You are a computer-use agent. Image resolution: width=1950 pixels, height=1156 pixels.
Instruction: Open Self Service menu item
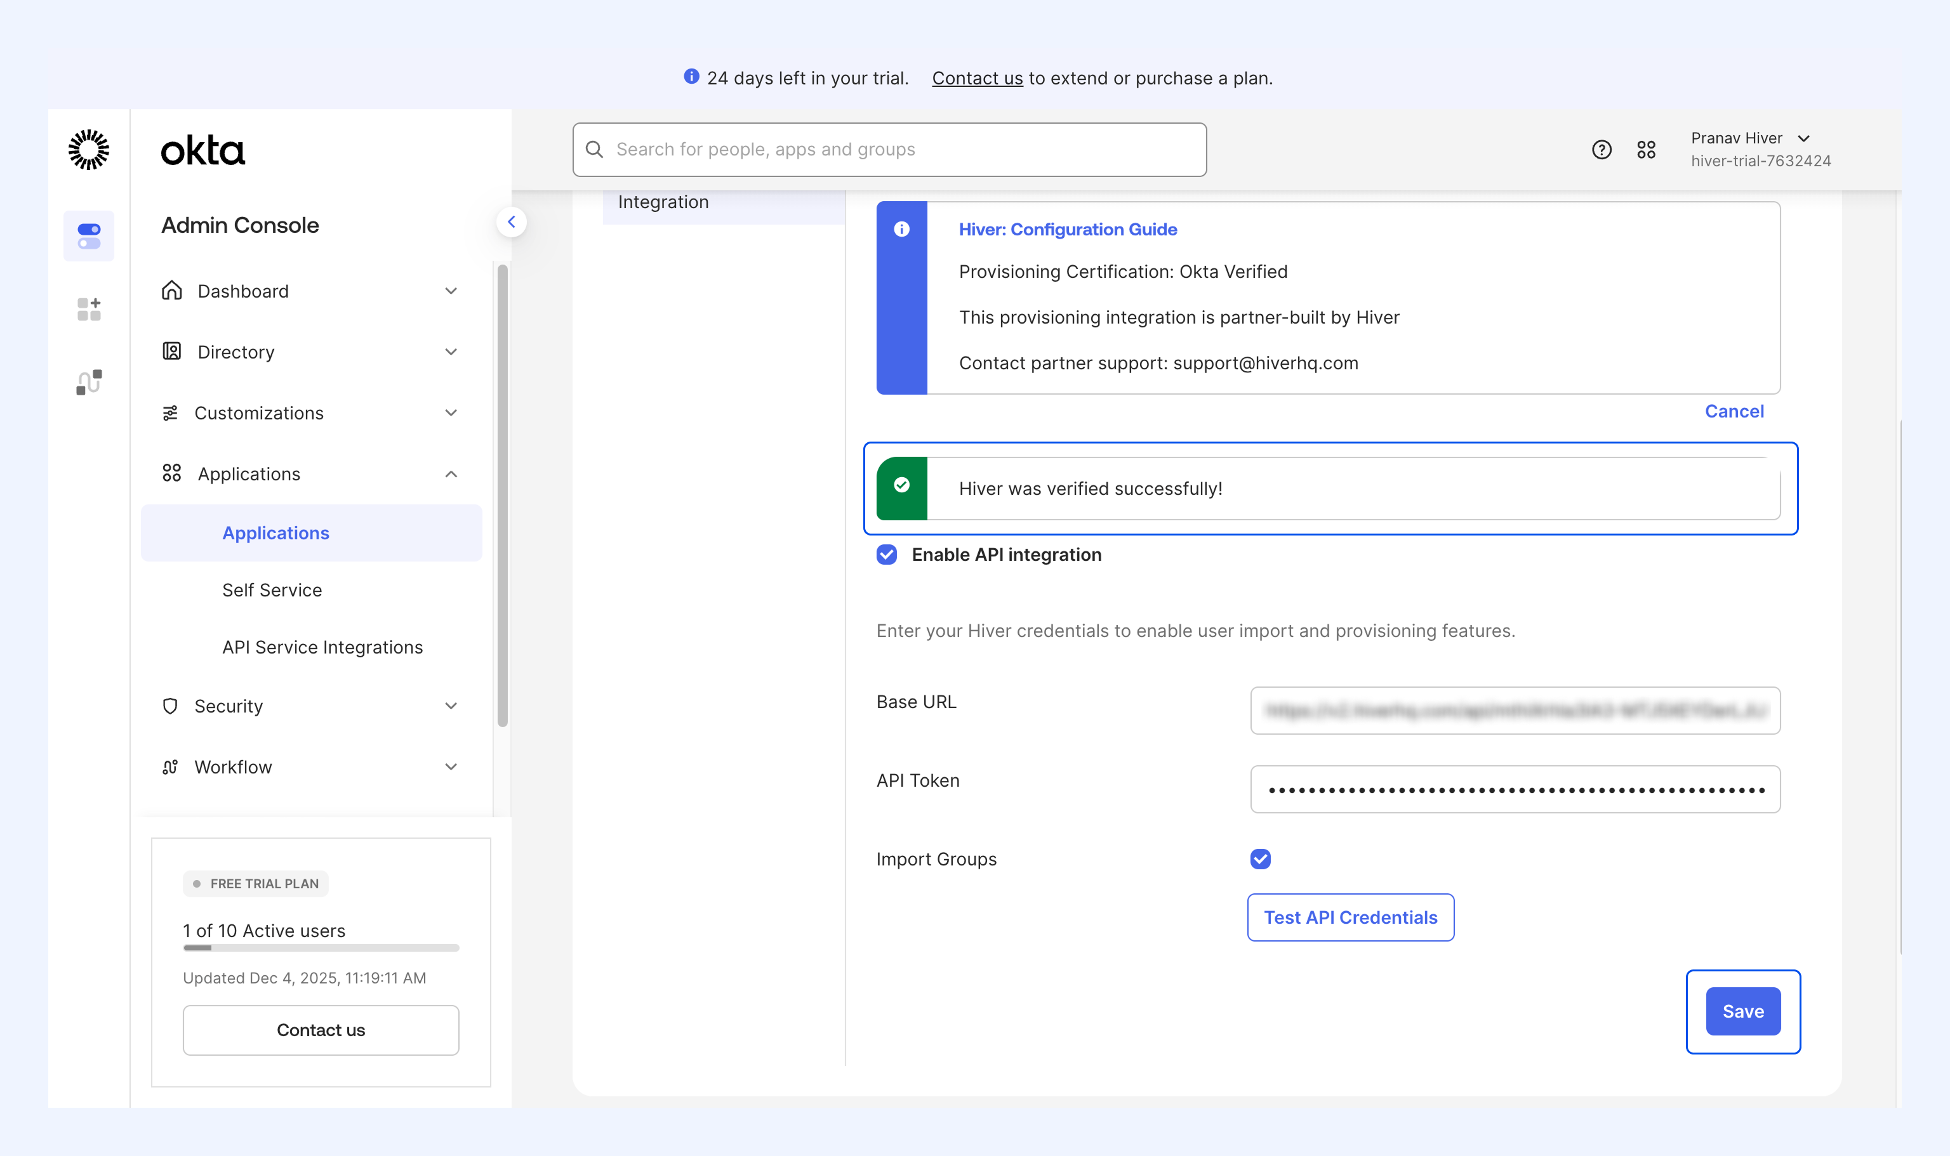click(x=272, y=589)
